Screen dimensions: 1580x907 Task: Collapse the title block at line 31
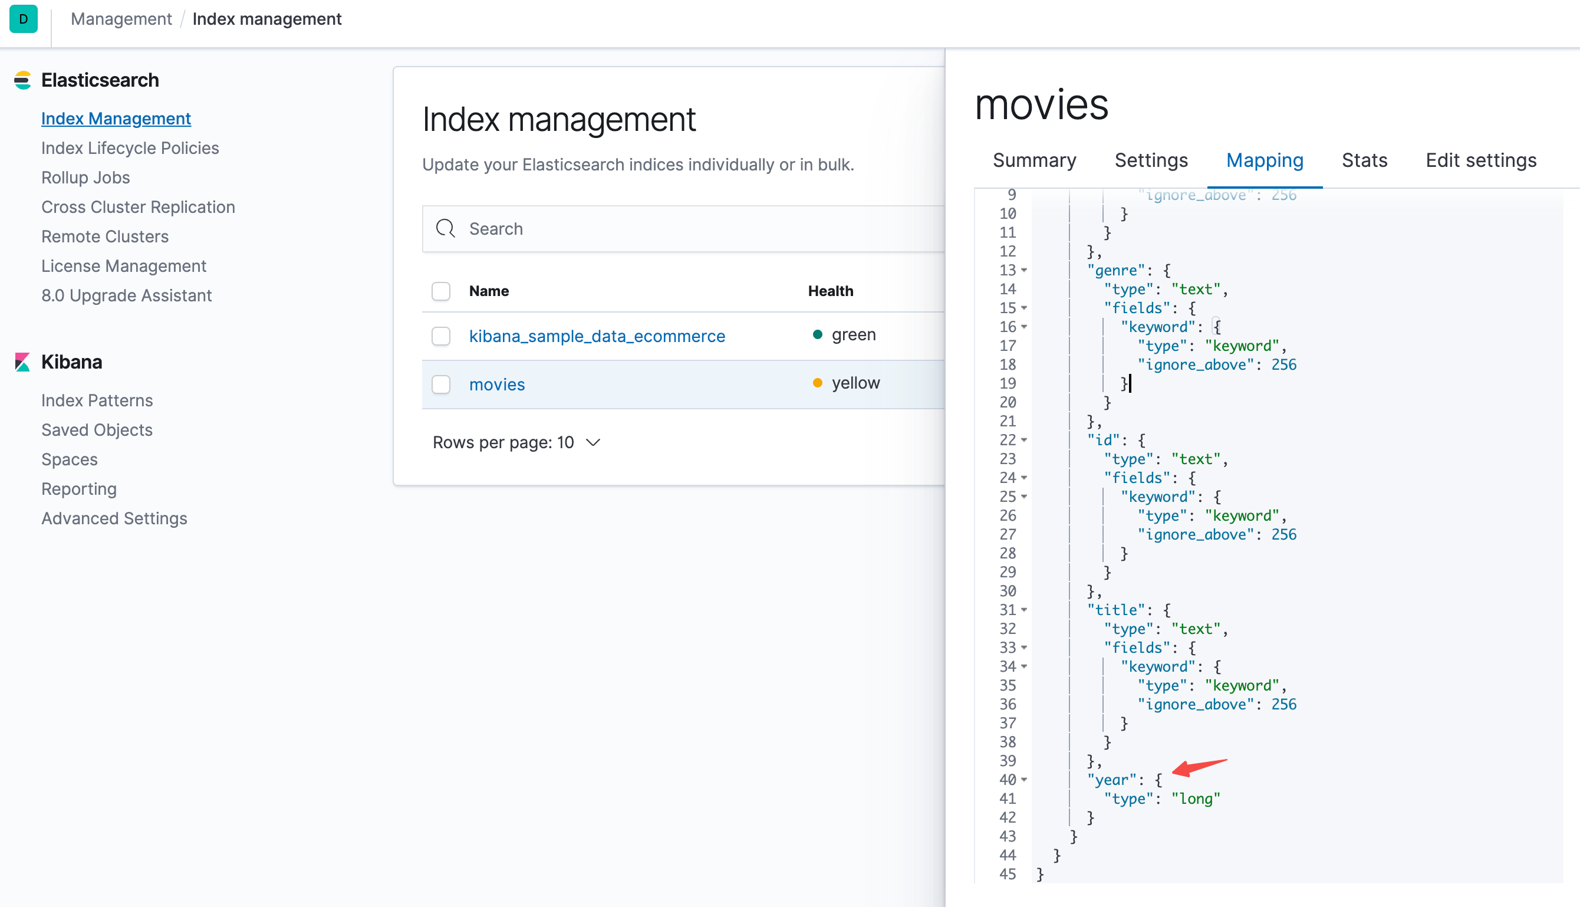point(1024,610)
